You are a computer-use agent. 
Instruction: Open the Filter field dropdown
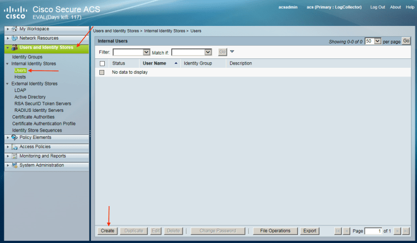146,52
